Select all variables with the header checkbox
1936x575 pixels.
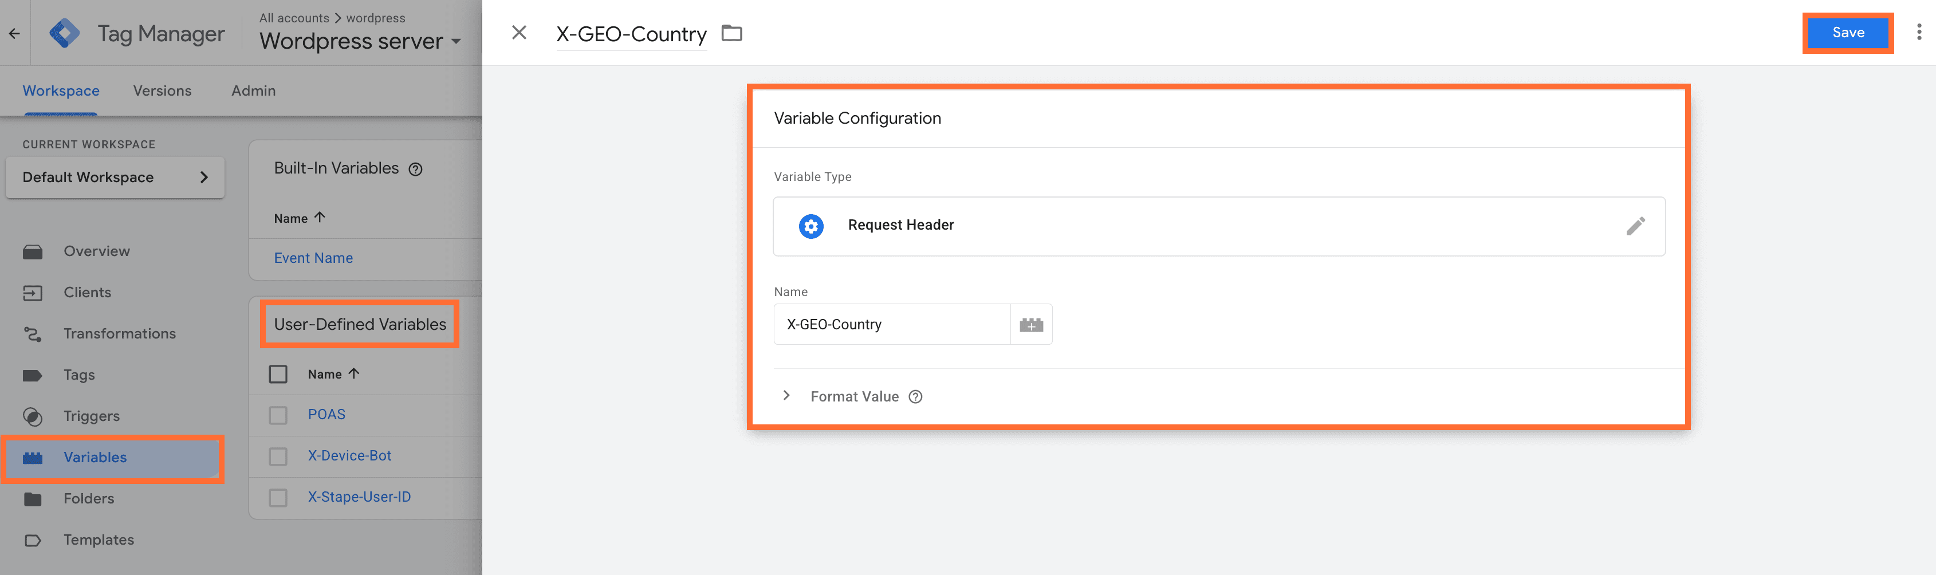click(x=279, y=373)
